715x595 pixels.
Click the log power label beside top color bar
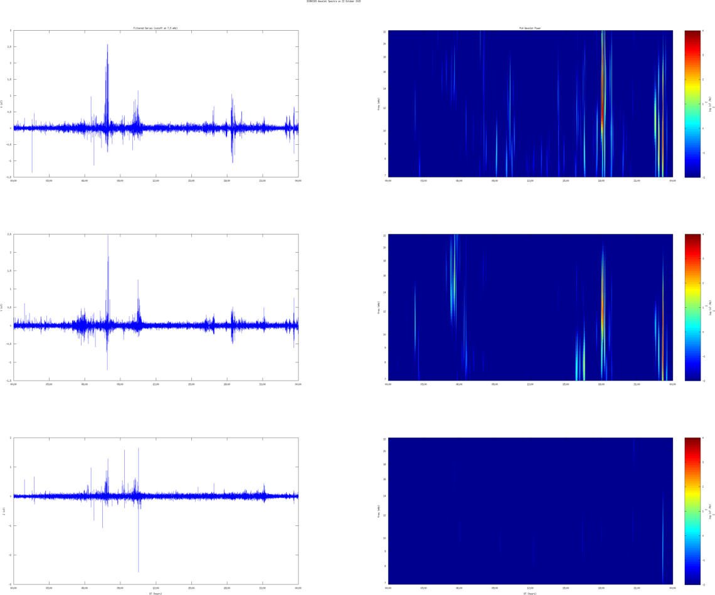(x=710, y=104)
